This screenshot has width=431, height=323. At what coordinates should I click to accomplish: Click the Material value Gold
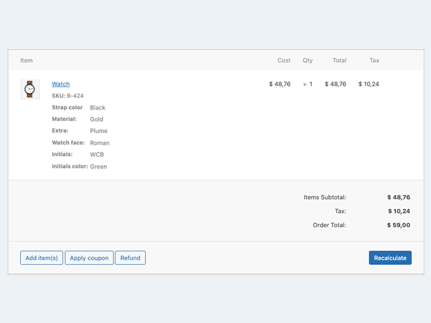coord(96,119)
